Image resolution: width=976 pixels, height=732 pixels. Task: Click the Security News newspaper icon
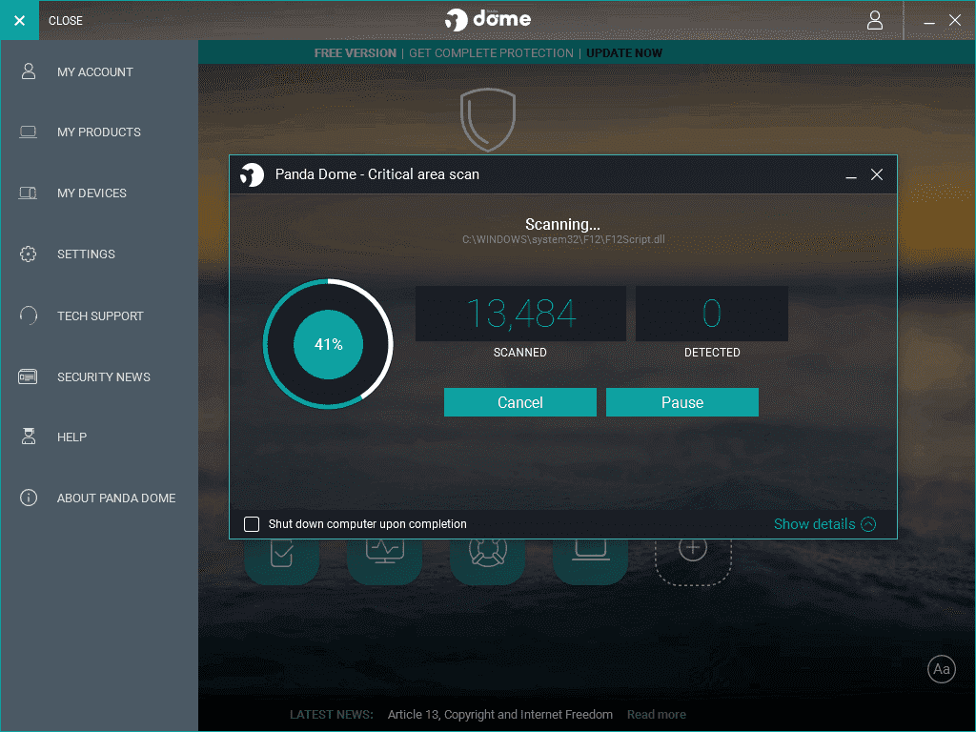[x=28, y=376]
